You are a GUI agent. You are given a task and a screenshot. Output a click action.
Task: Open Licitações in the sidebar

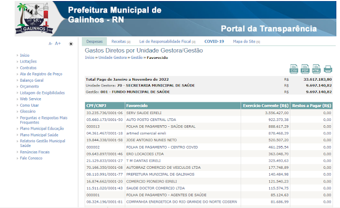coord(28,62)
